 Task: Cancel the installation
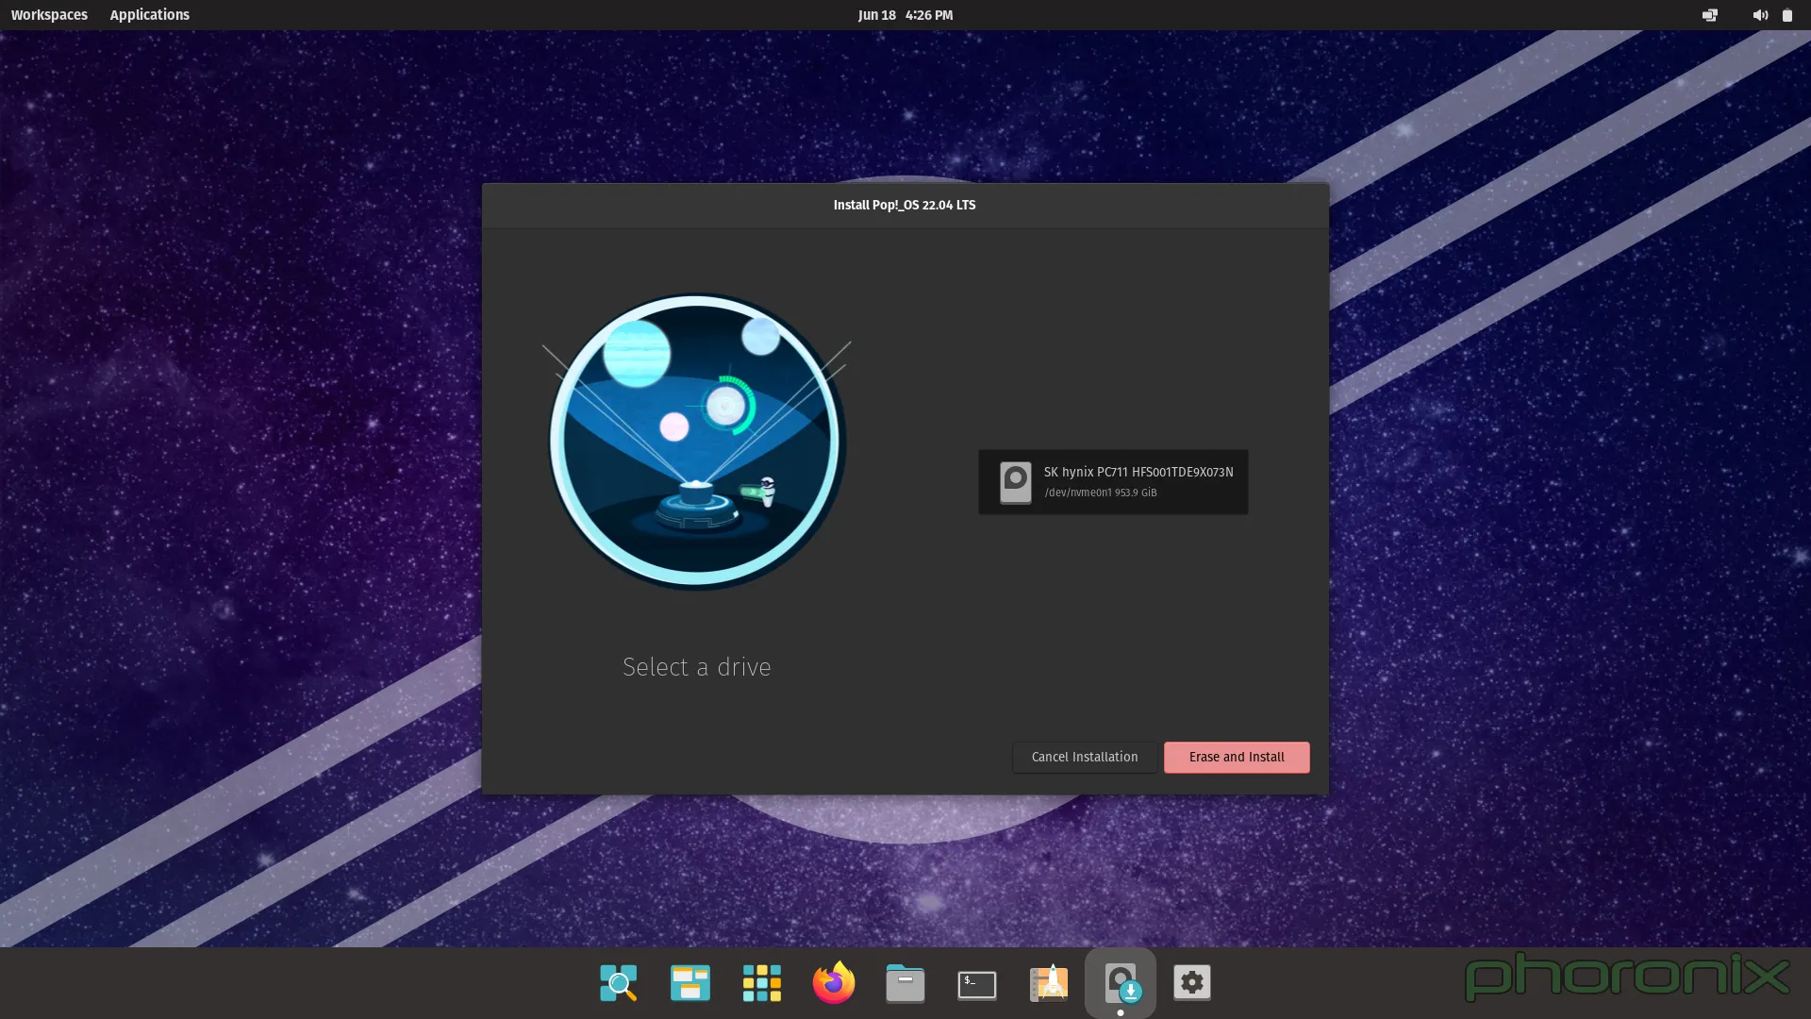[x=1085, y=757]
